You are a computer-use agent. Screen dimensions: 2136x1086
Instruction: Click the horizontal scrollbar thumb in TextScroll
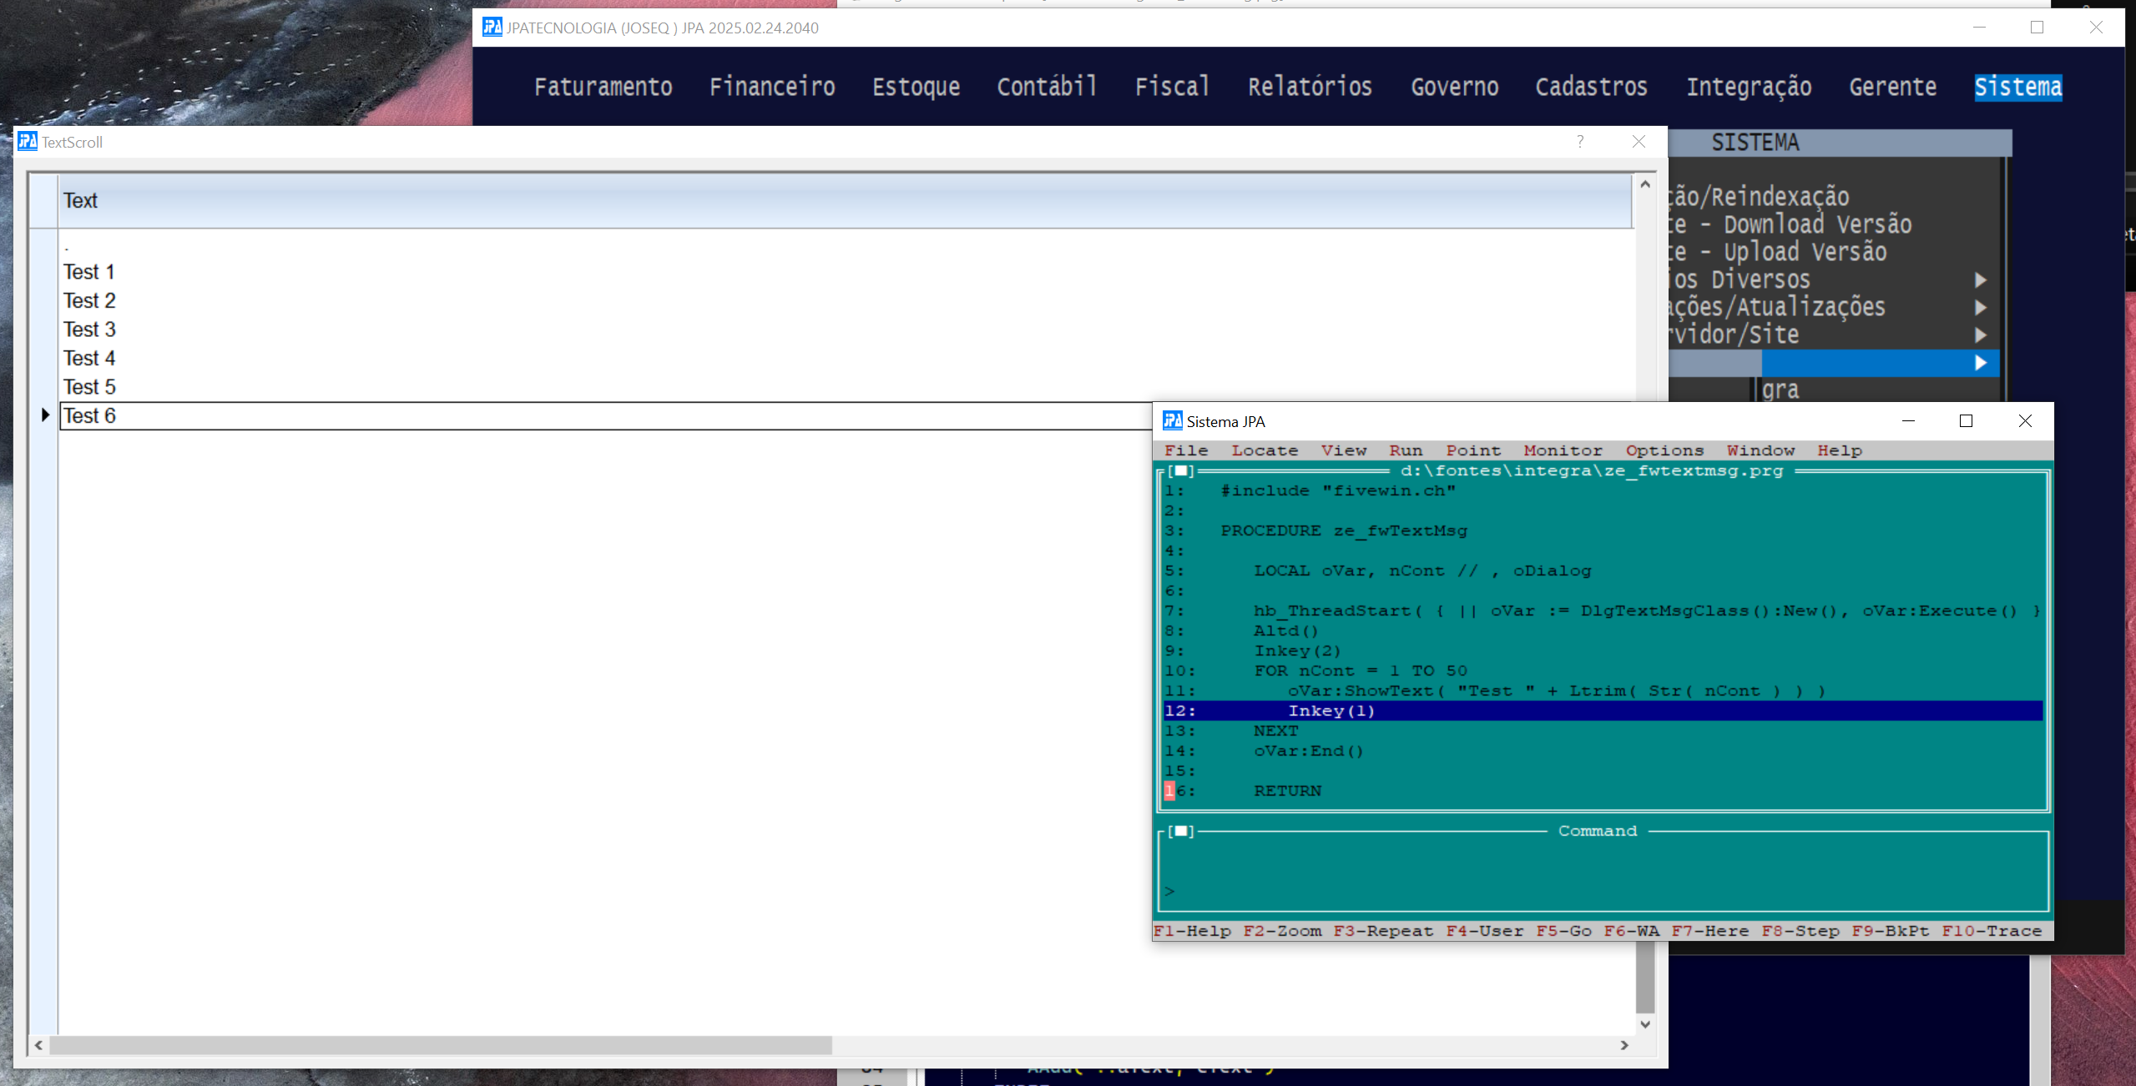click(440, 1045)
